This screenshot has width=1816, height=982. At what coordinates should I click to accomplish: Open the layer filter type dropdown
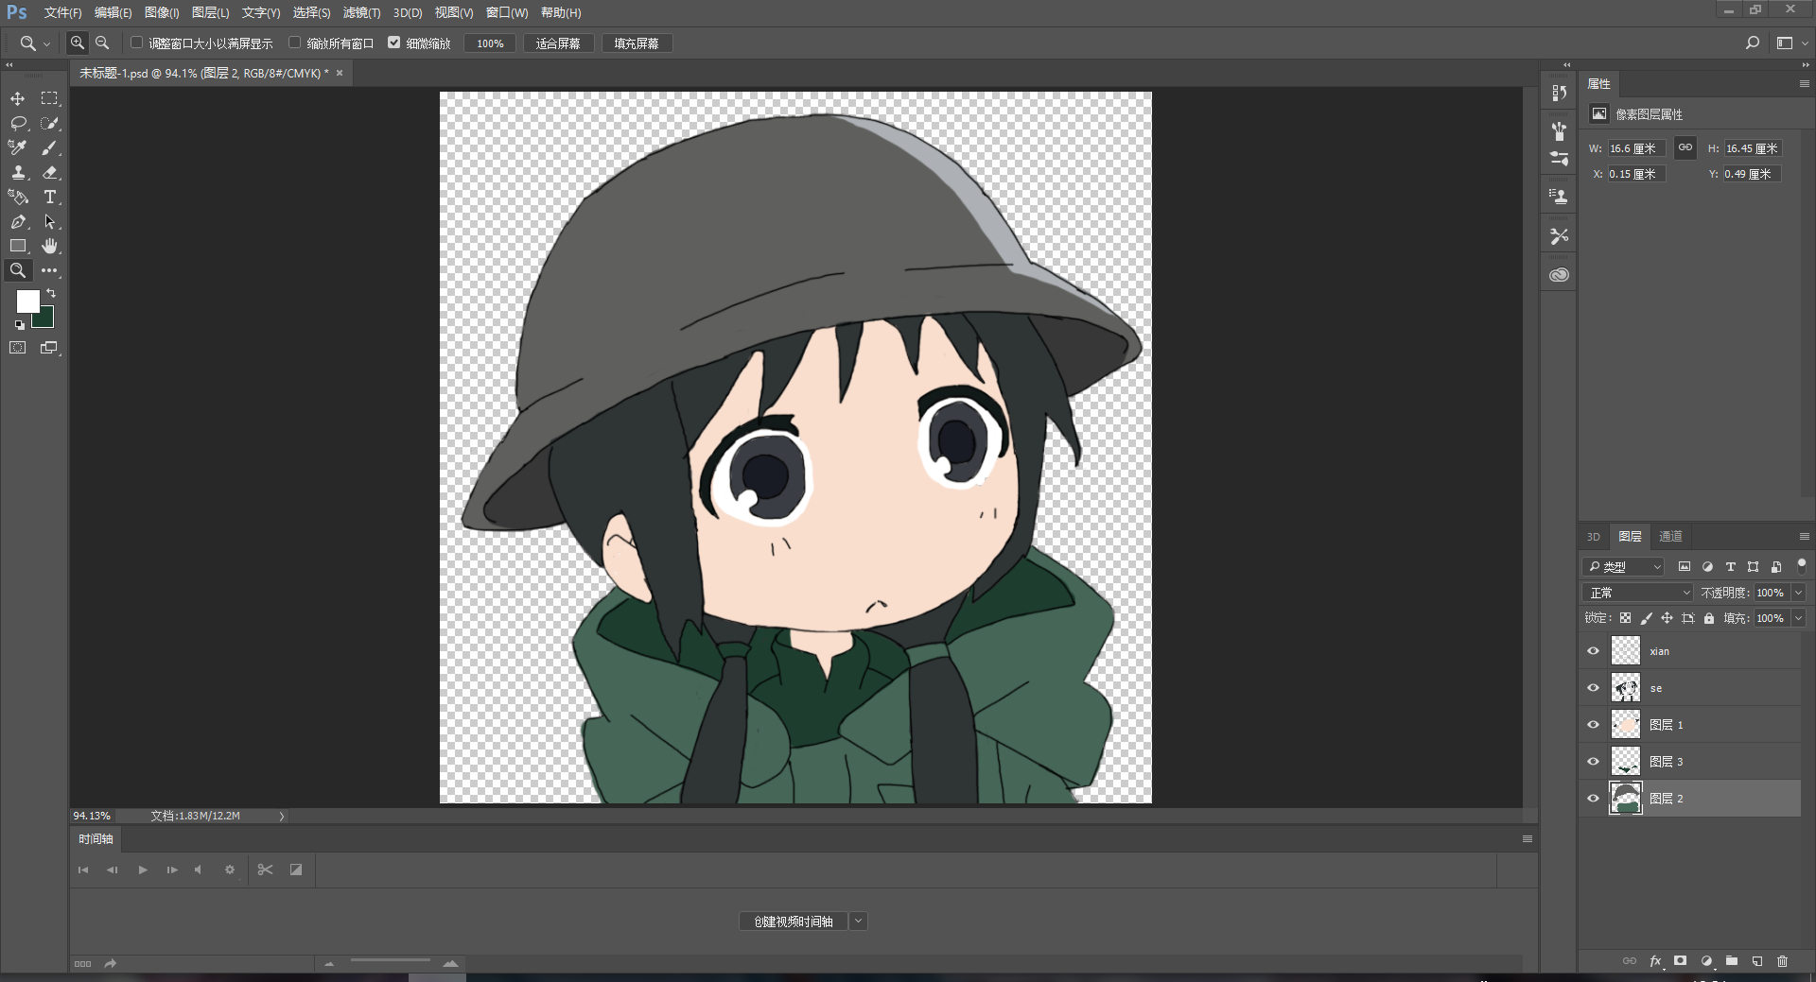[x=1623, y=567]
